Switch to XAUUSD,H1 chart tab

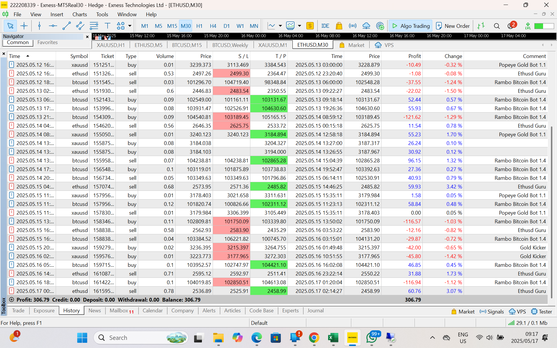pyautogui.click(x=111, y=45)
